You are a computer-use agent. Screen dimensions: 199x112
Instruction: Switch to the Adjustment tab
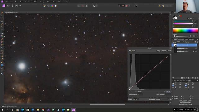pos(181,39)
